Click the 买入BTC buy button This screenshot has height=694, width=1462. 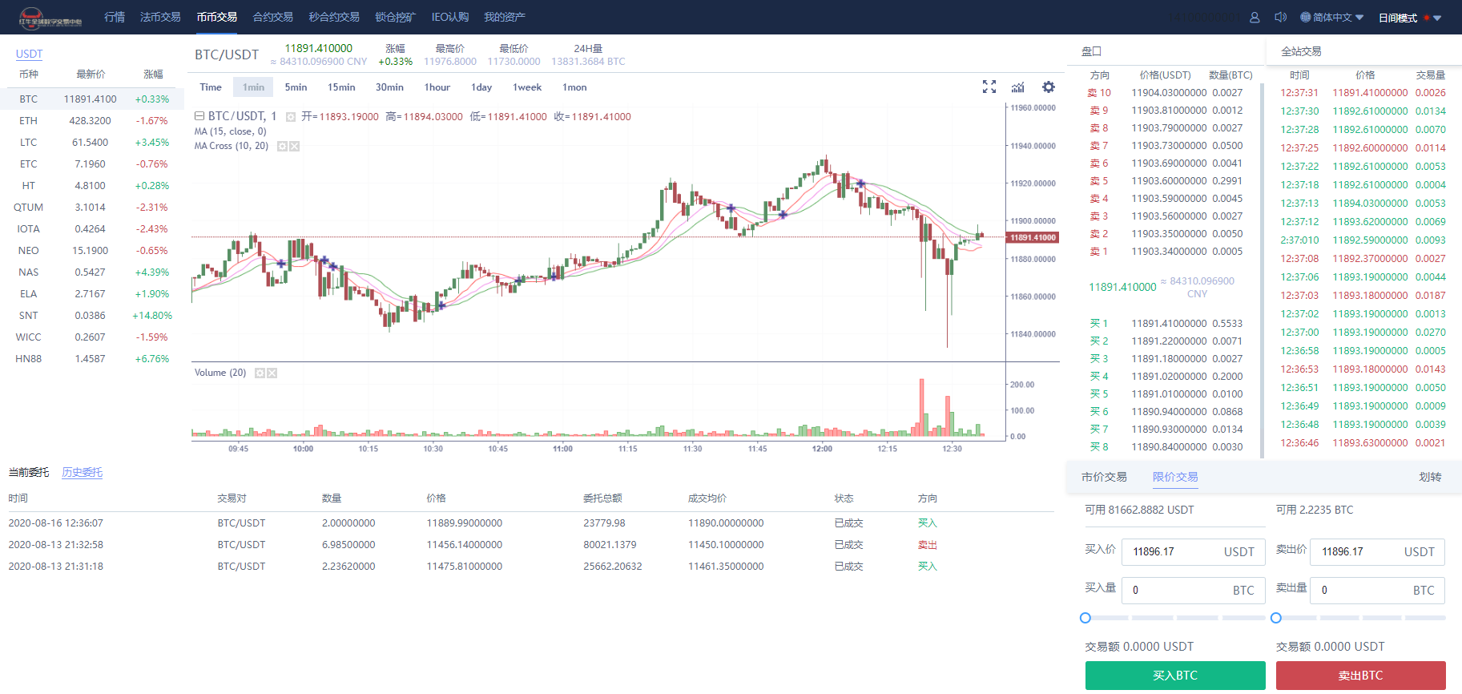click(x=1175, y=676)
